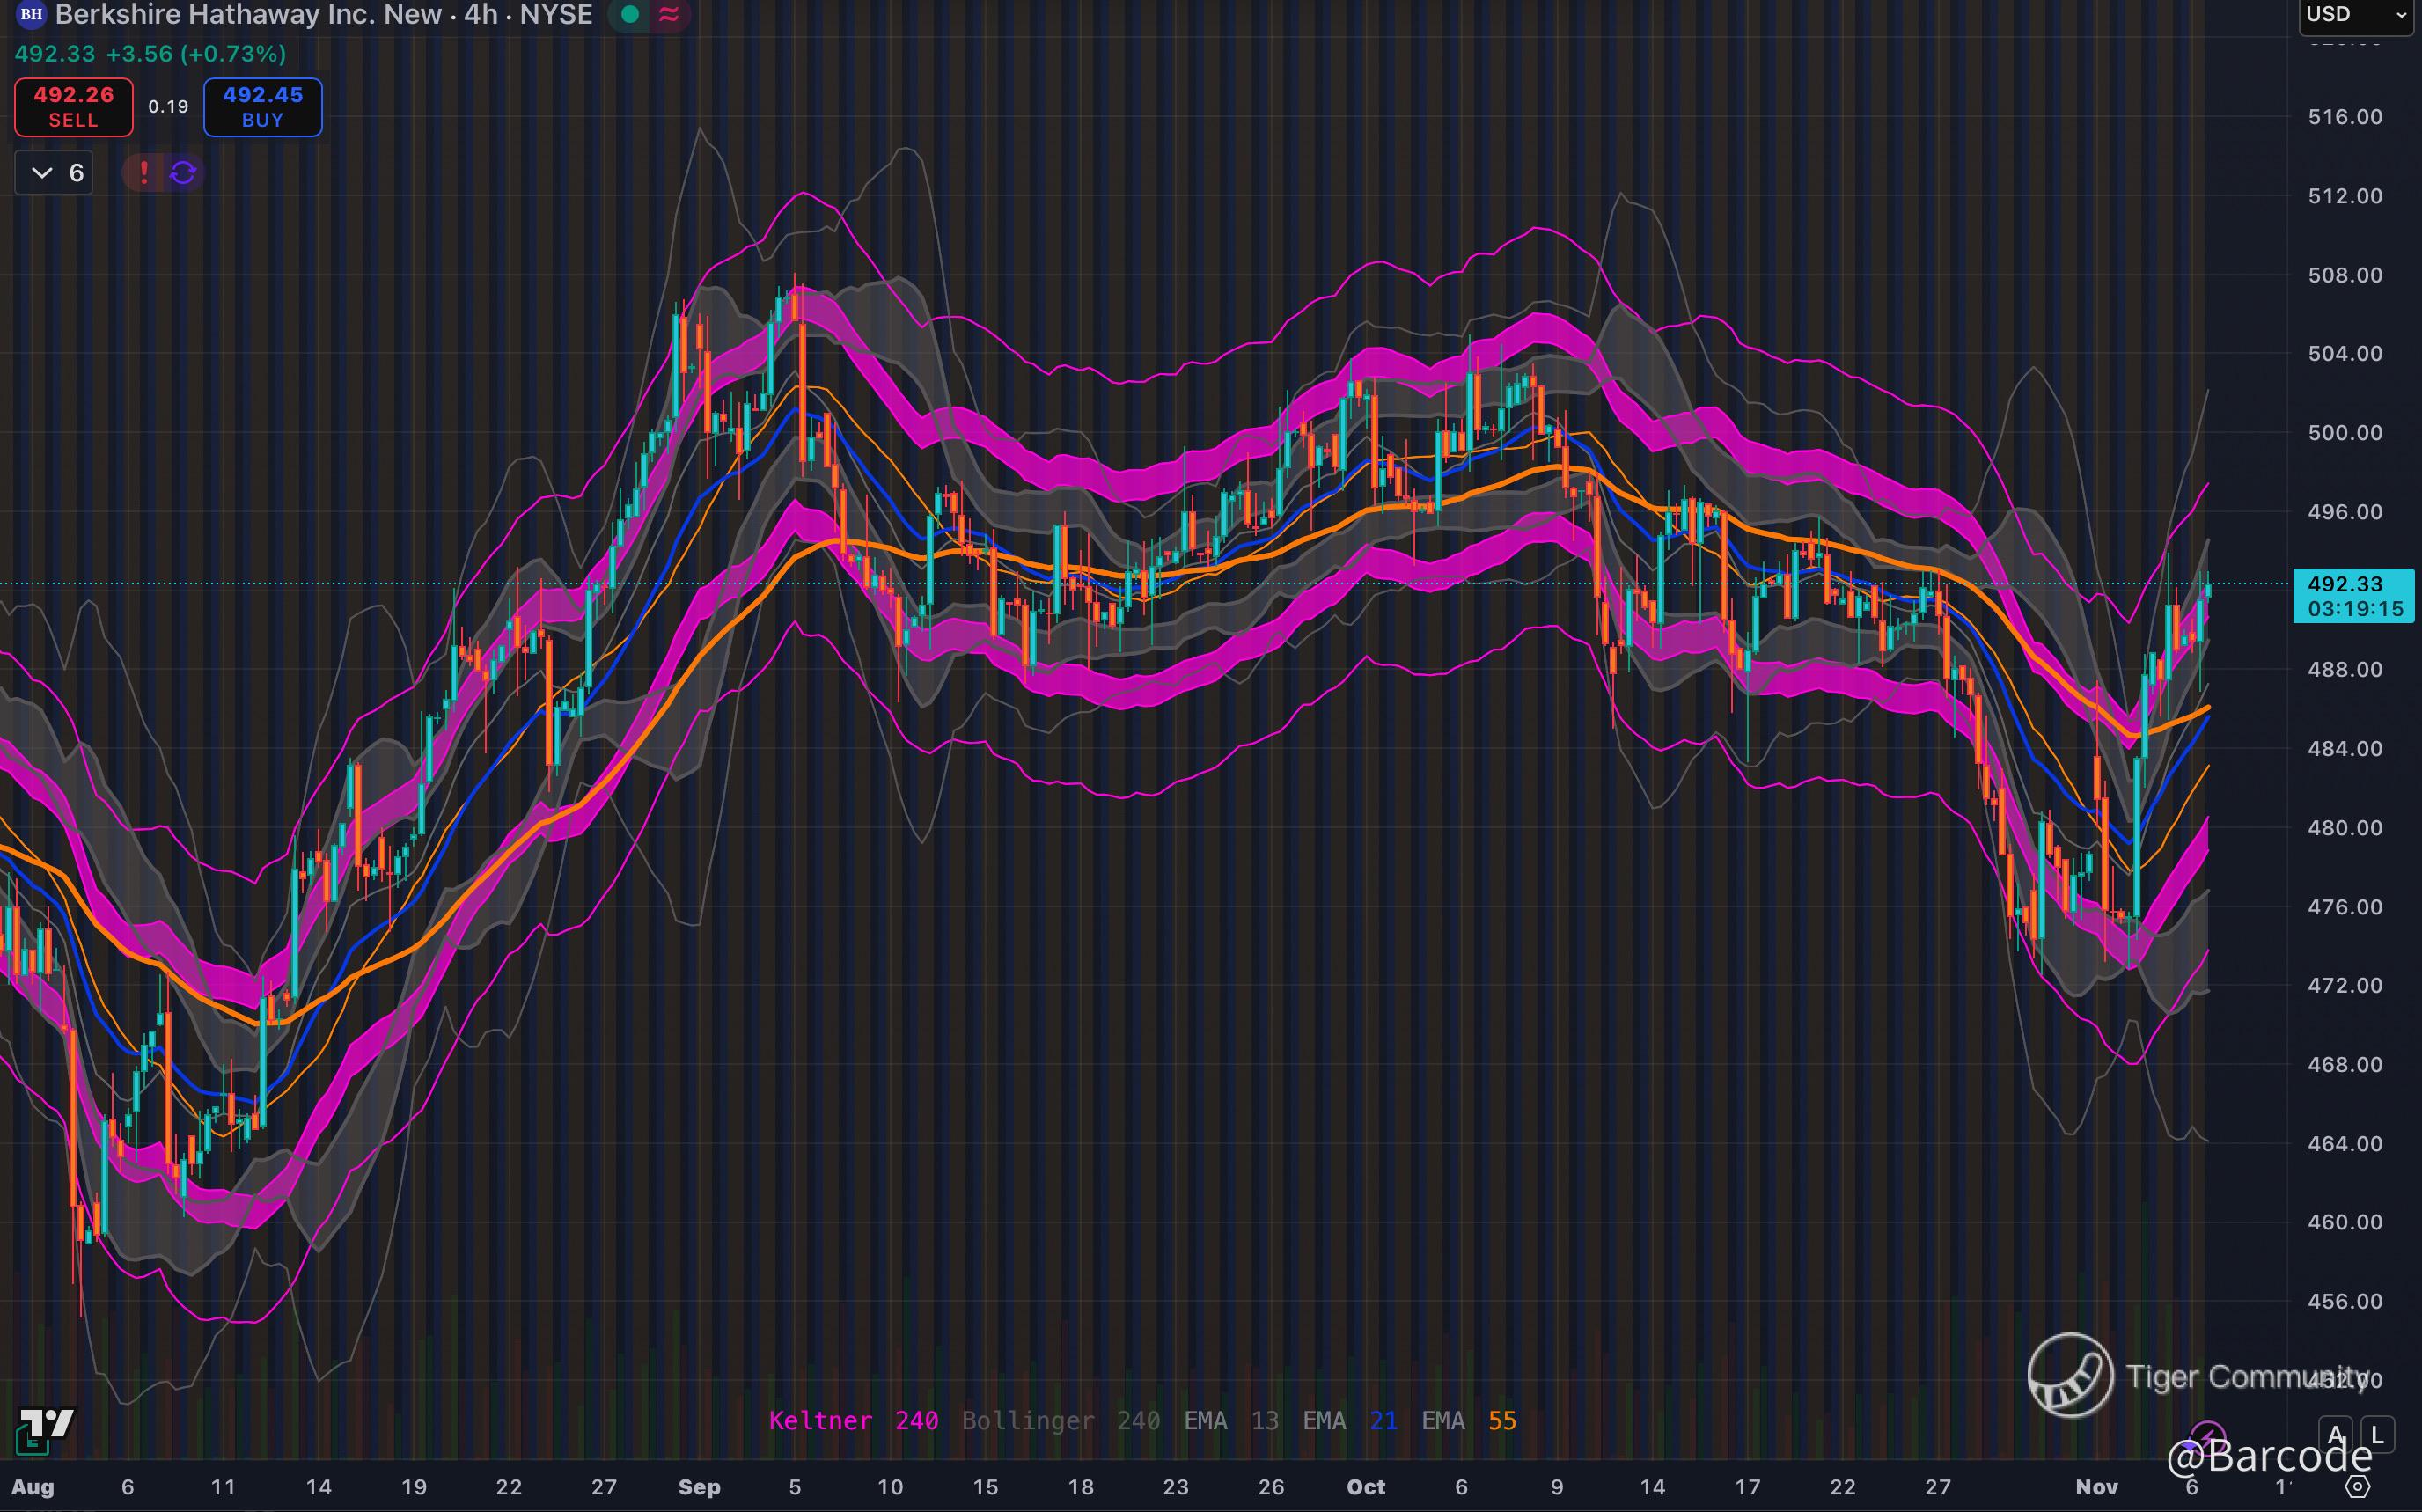Open chart settings hexagon gear icon
Viewport: 2422px width, 1512px height.
click(2357, 1486)
